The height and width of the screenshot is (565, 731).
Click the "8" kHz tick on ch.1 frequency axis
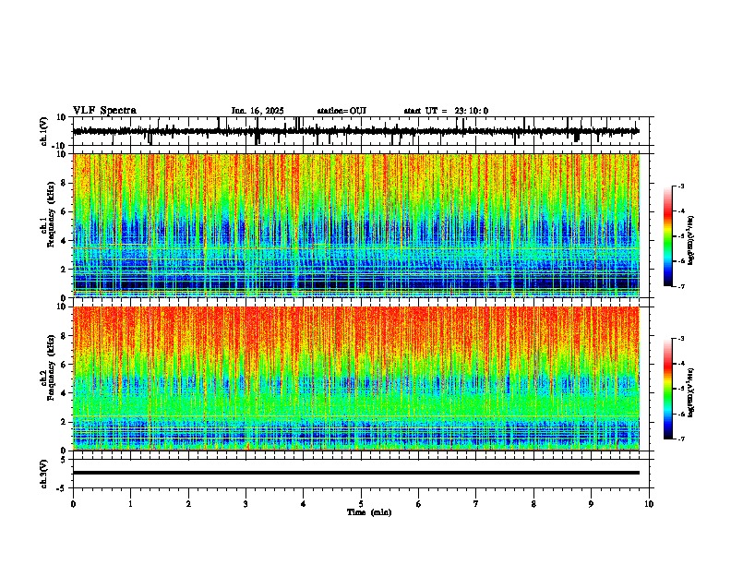65,183
